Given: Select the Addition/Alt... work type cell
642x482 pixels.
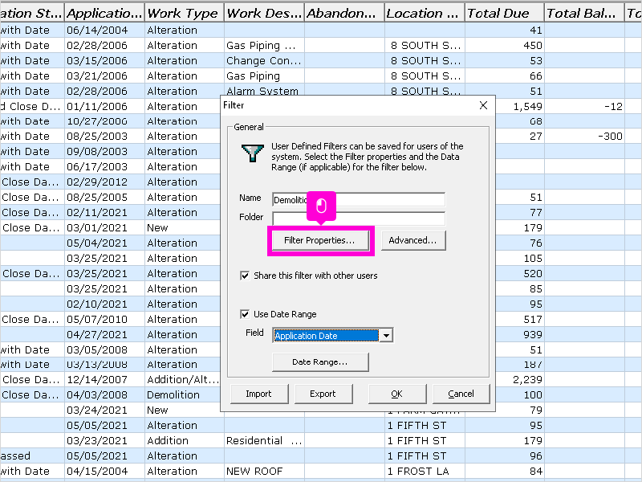Looking at the screenshot, I should [182, 380].
